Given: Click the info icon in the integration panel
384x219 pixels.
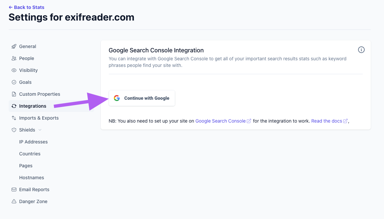Looking at the screenshot, I should click(361, 50).
